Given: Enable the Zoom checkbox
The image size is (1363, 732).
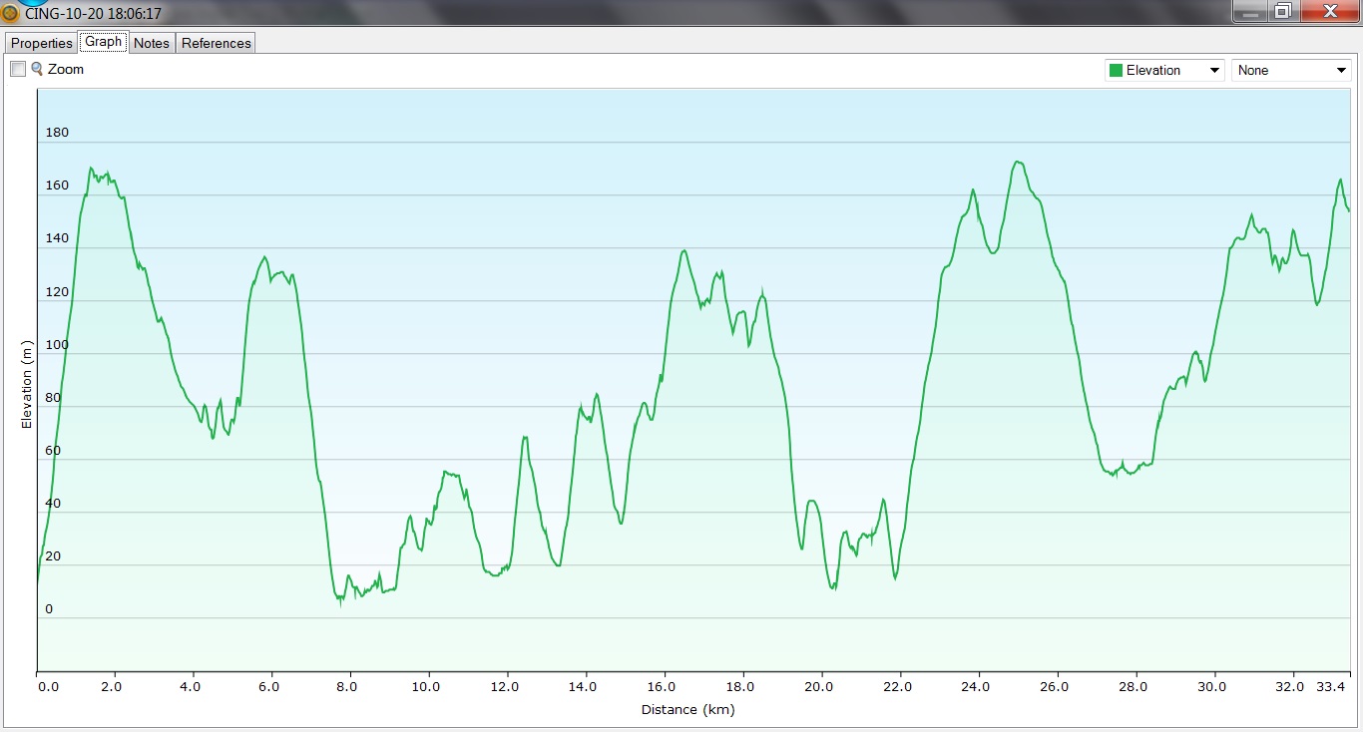Looking at the screenshot, I should tap(18, 70).
